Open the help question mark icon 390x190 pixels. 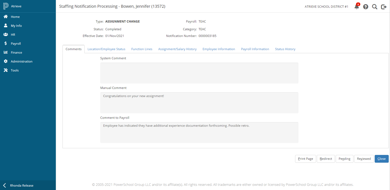pyautogui.click(x=366, y=7)
